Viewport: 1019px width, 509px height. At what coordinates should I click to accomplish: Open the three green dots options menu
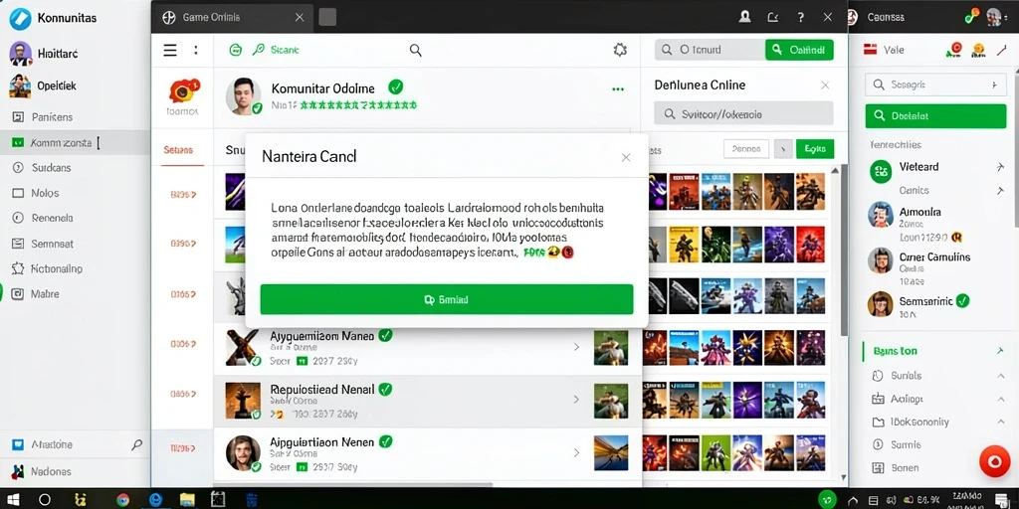tap(617, 88)
